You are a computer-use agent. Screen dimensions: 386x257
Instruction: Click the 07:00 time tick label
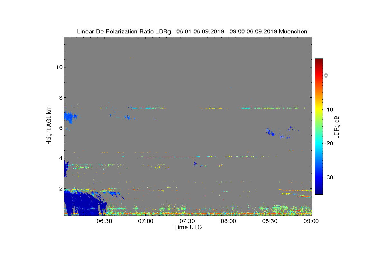click(146, 221)
